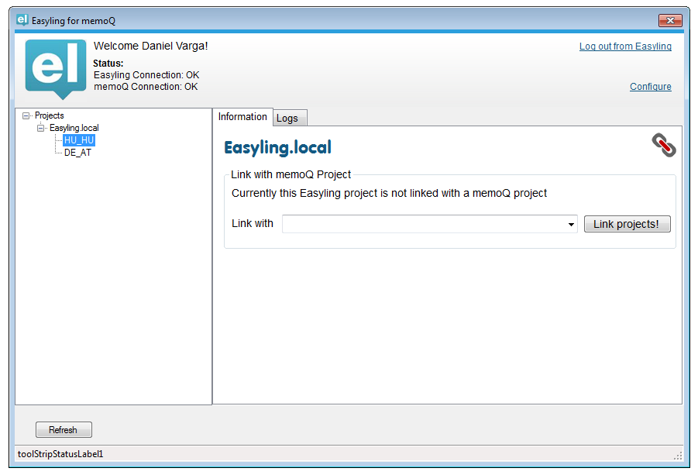Open the Configure link

tap(651, 86)
